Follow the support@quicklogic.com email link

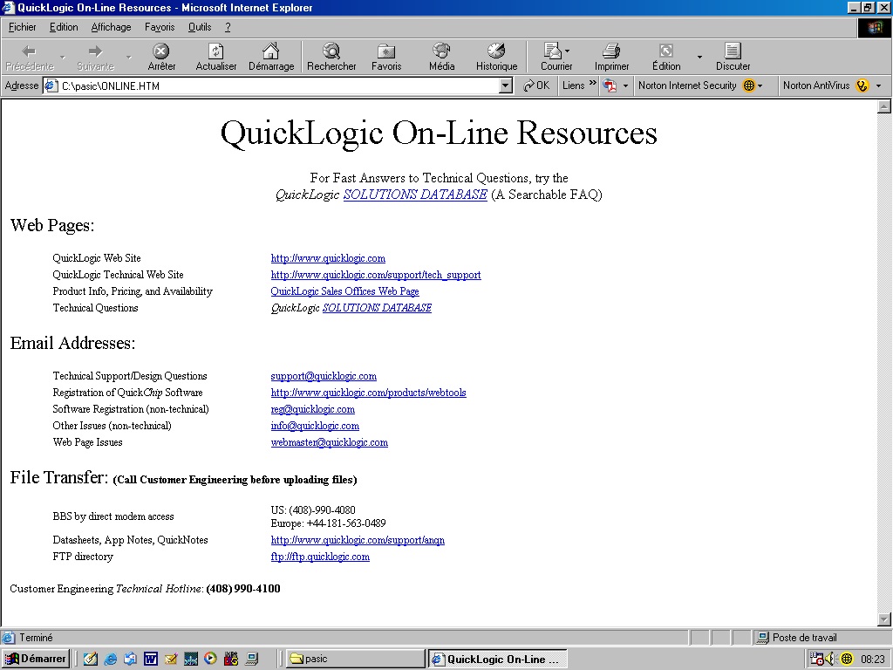click(324, 376)
